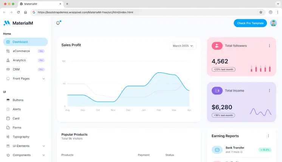Select Dashboard in the sidebar
The height and width of the screenshot is (162, 282).
[20, 42]
